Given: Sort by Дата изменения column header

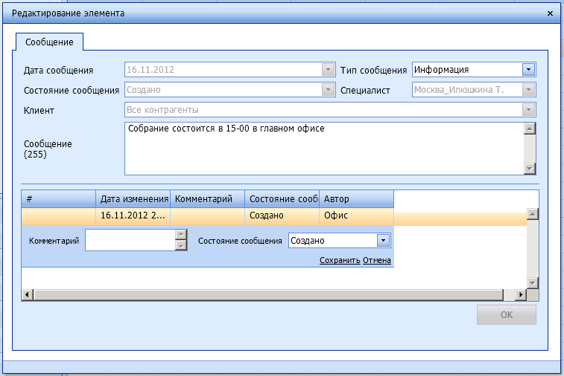Looking at the screenshot, I should [133, 199].
